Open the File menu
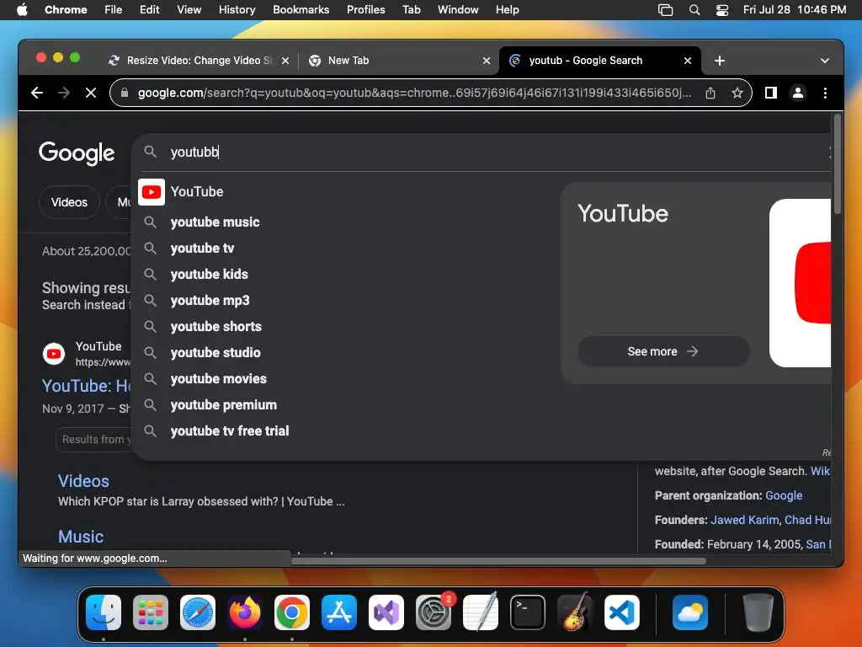 [x=114, y=10]
